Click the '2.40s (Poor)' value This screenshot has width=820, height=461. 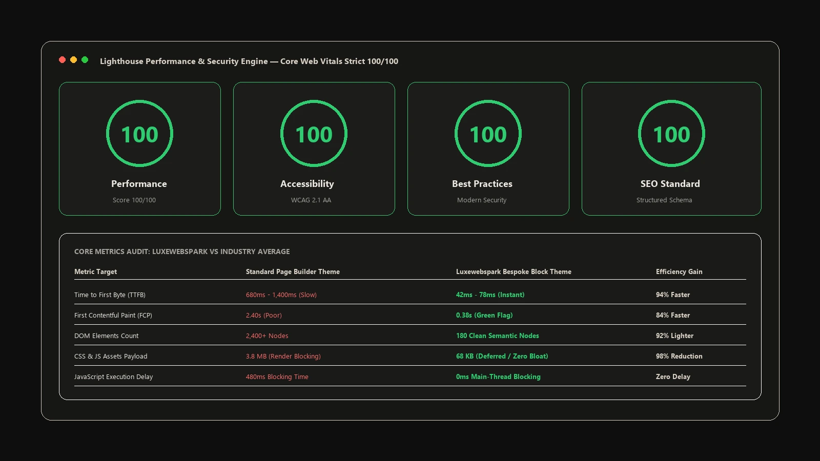coord(264,316)
